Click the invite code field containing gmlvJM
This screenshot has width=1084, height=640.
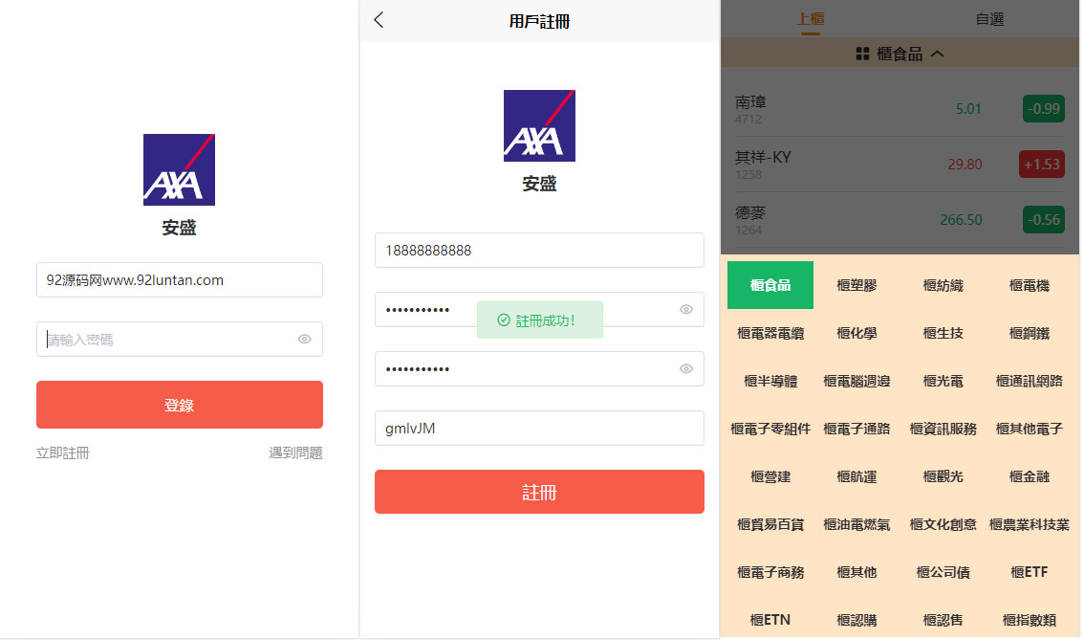click(x=539, y=429)
